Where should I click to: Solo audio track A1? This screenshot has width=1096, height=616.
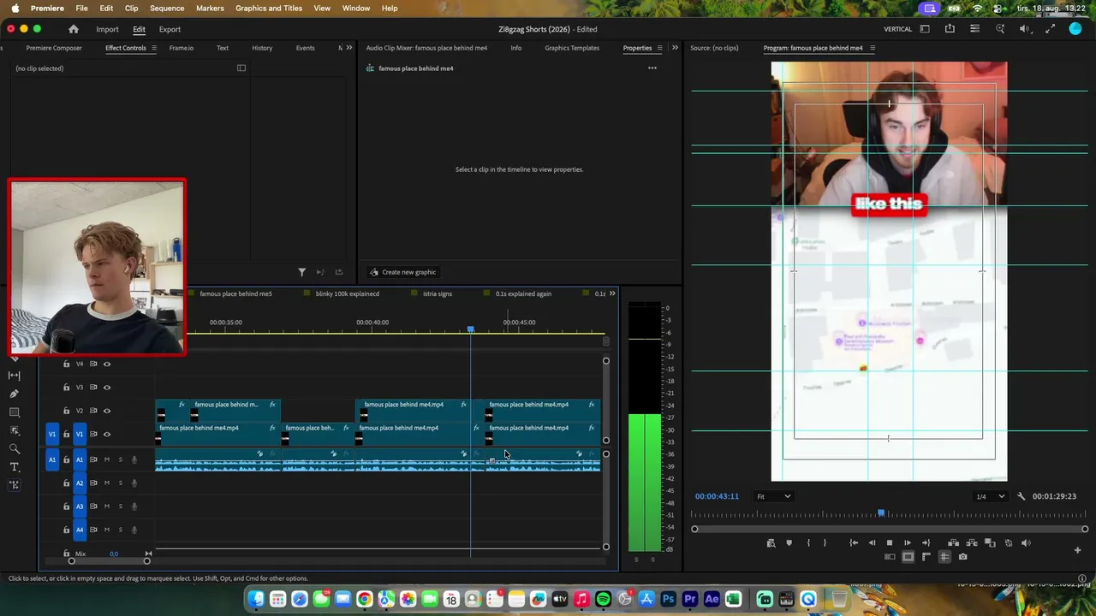point(120,459)
